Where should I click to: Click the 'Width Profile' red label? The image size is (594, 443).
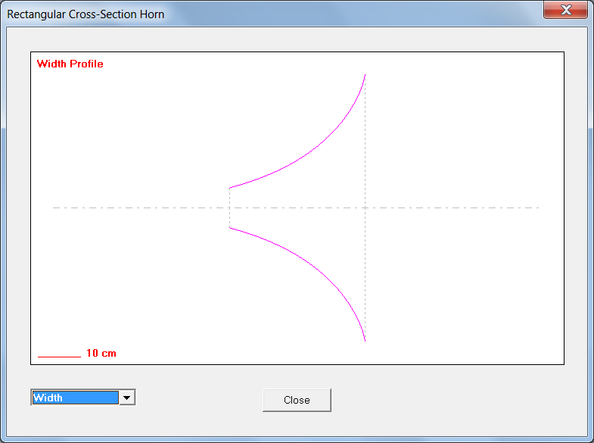tap(70, 64)
